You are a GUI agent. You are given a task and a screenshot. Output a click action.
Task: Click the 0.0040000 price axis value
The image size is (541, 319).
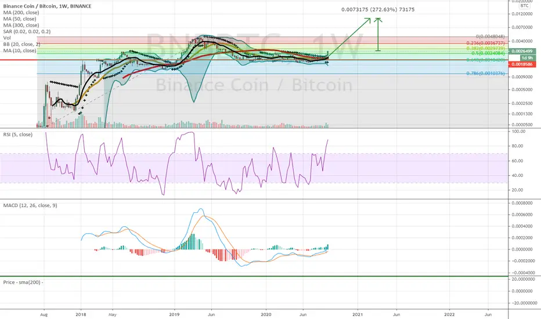522,41
